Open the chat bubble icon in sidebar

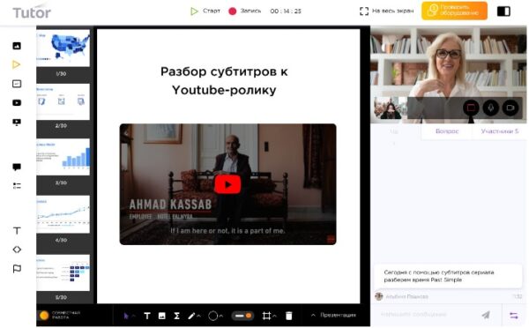pos(17,167)
